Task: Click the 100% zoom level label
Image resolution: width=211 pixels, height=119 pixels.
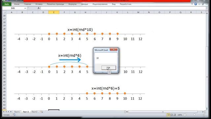Action: (x=180, y=115)
